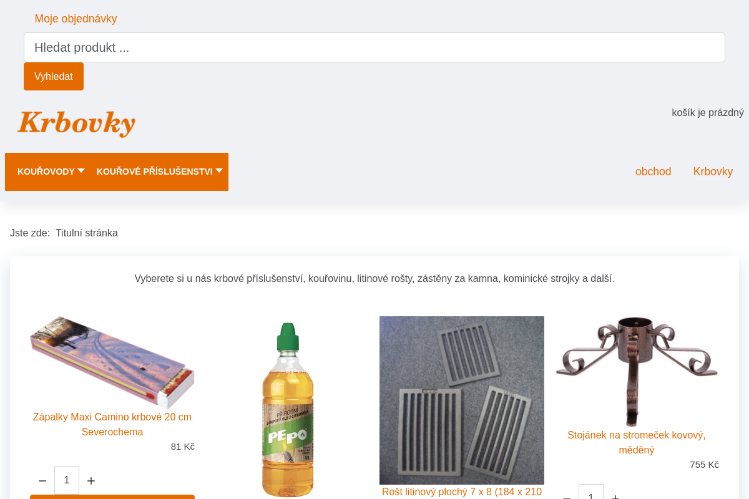The height and width of the screenshot is (499, 749).
Task: Open the obchod link
Action: 653,172
